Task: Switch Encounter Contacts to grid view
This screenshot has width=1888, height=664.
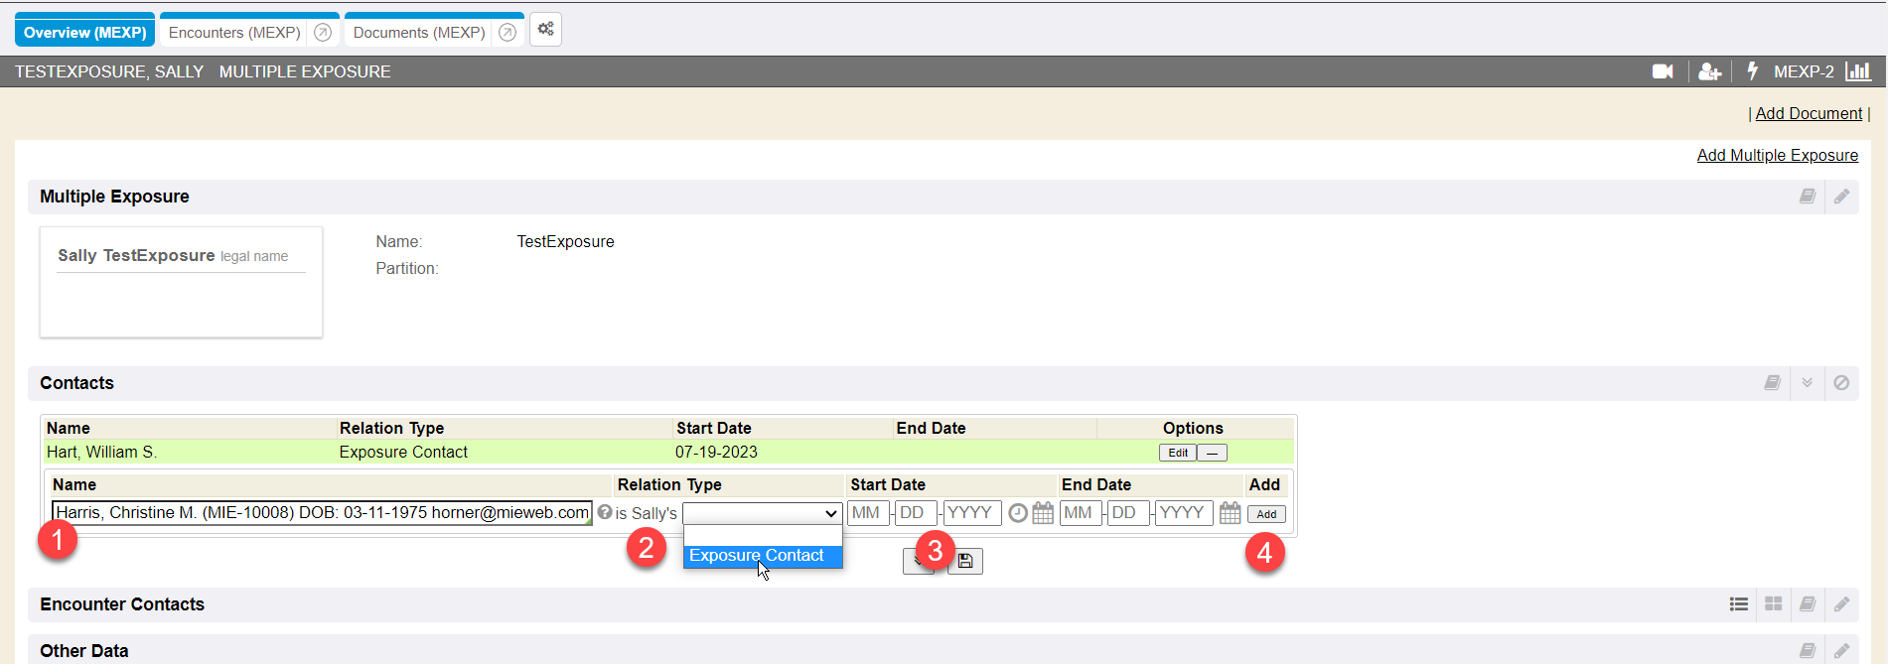Action: [1773, 604]
